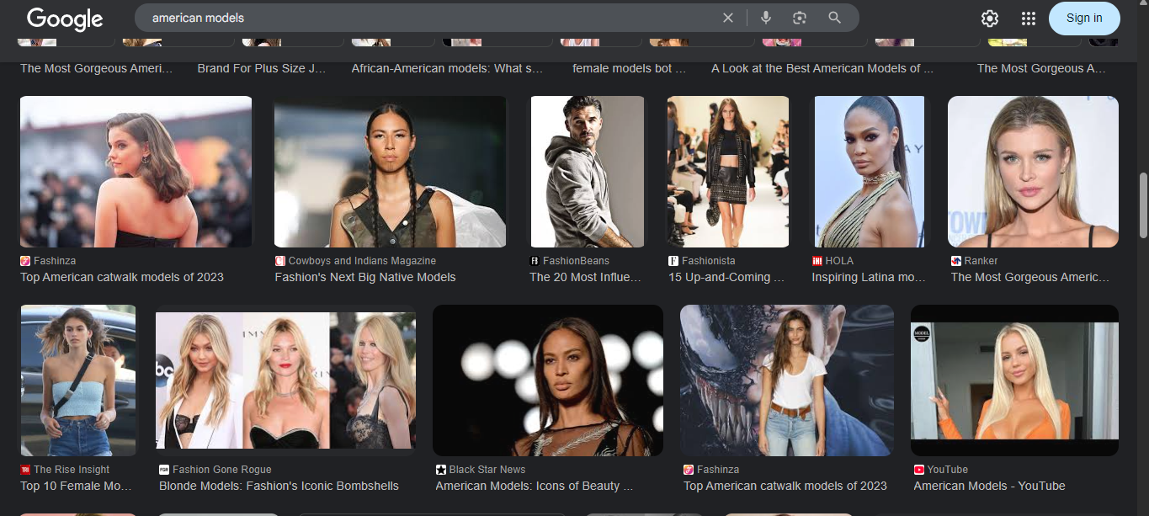
Task: Click the Ranker source favicon
Action: (x=956, y=261)
